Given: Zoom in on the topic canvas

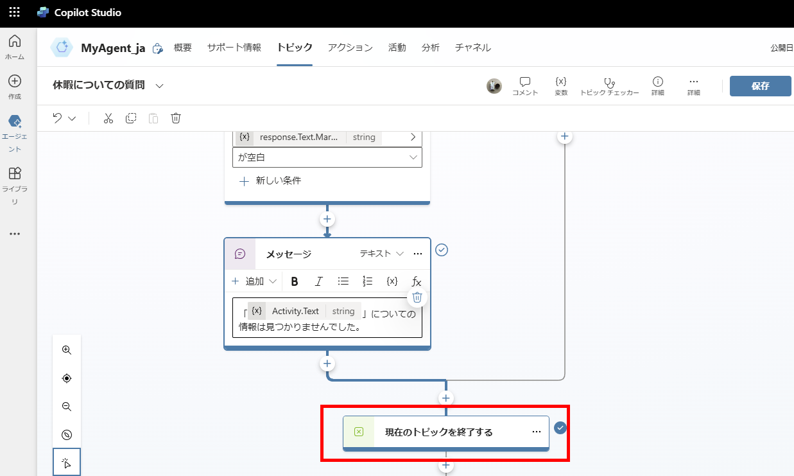Looking at the screenshot, I should coord(67,349).
